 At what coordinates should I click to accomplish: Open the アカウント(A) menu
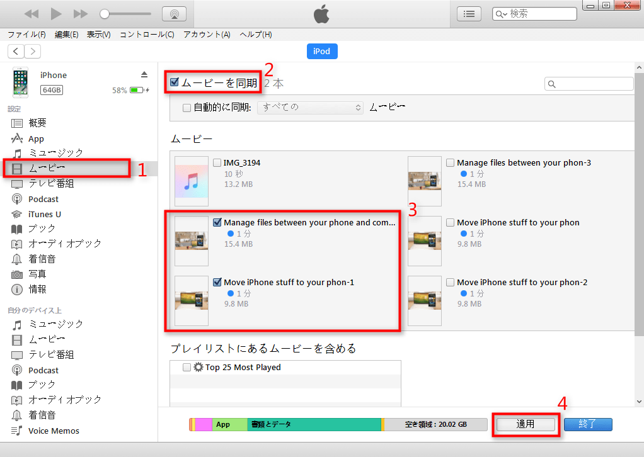(x=207, y=35)
